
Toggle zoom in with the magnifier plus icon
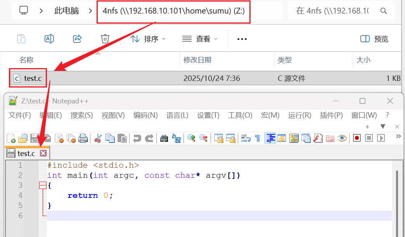(x=191, y=138)
